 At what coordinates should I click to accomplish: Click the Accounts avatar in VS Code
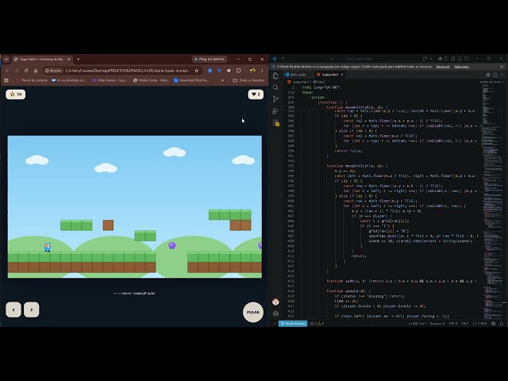pyautogui.click(x=275, y=302)
